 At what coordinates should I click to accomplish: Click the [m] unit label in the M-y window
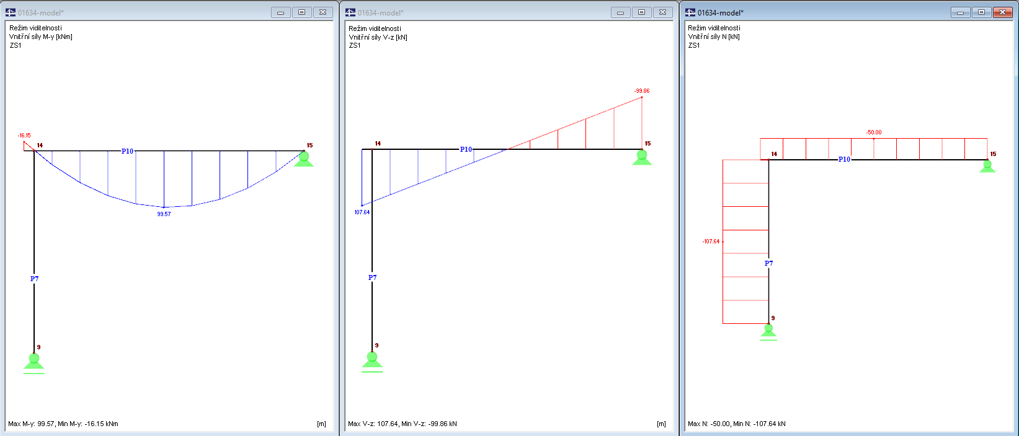click(x=321, y=424)
